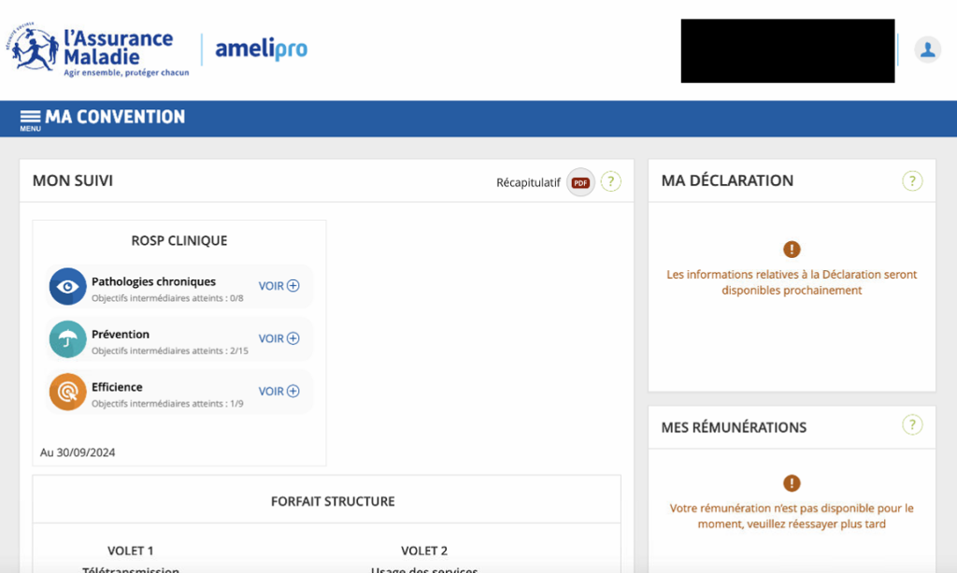Expand VOIR for Pathologies chroniques
Image resolution: width=957 pixels, height=573 pixels.
(x=279, y=286)
